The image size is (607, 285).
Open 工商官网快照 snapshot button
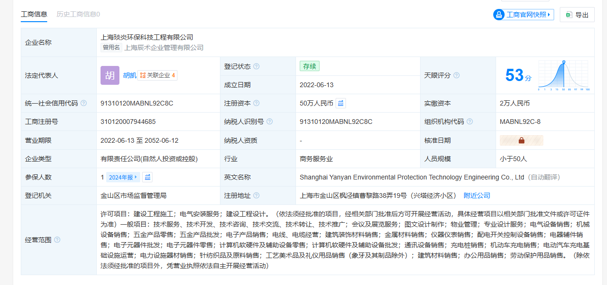[523, 15]
